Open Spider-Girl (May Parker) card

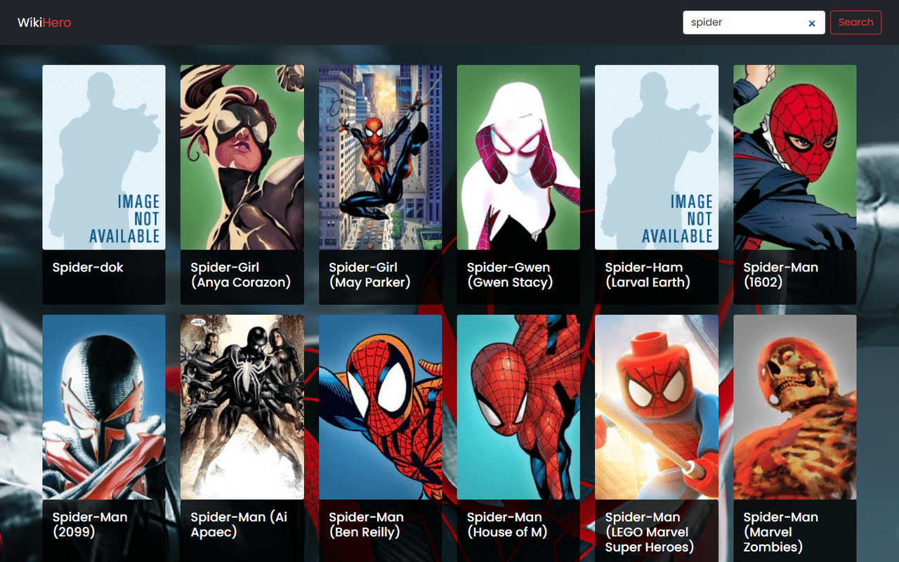[380, 156]
